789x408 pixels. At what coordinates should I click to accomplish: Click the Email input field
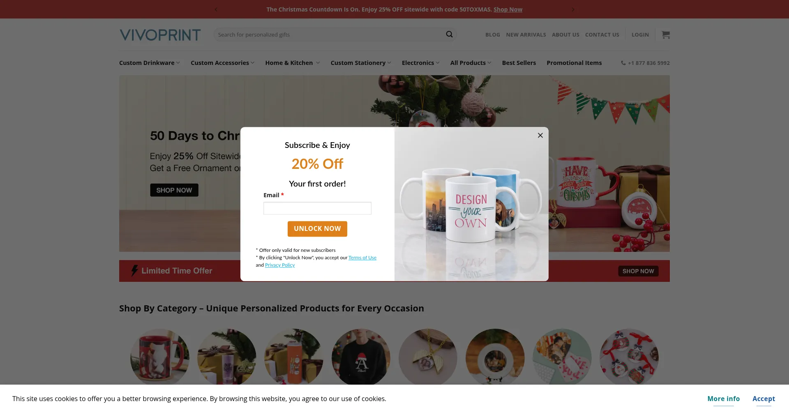(317, 208)
